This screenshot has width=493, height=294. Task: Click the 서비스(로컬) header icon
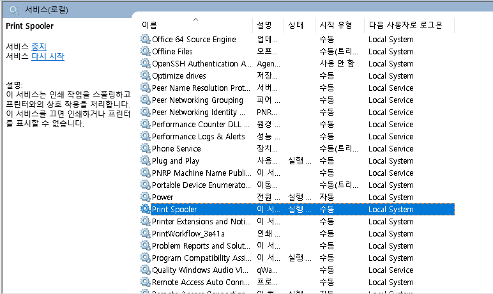click(x=14, y=10)
